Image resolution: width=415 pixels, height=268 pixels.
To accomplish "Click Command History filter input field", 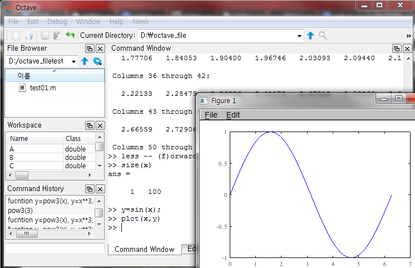I will pyautogui.click(x=55, y=248).
